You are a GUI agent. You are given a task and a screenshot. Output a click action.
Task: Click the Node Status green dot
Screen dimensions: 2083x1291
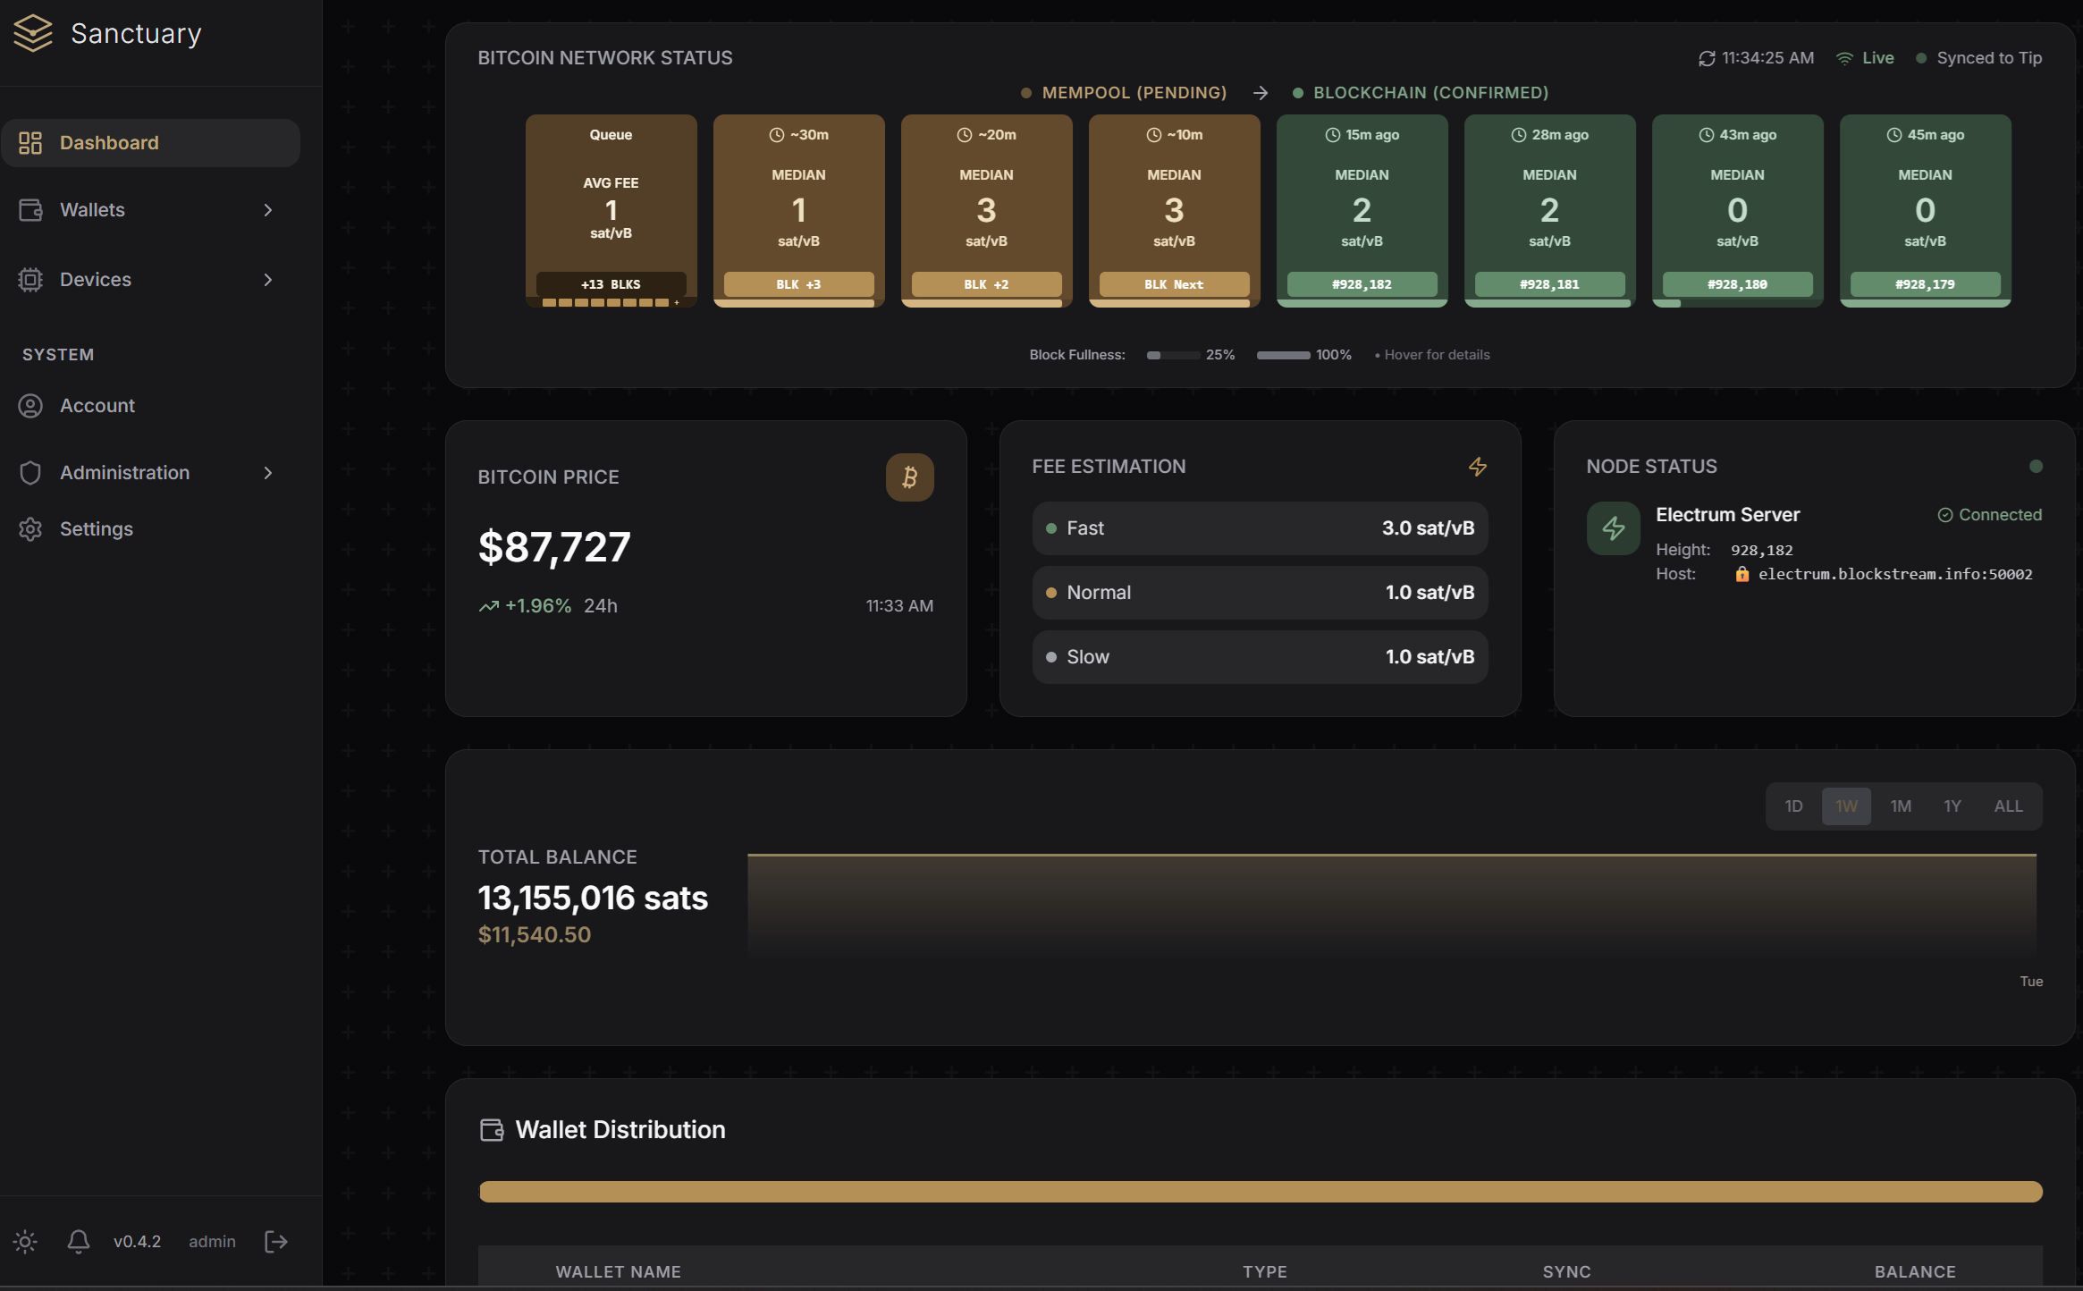click(2036, 467)
